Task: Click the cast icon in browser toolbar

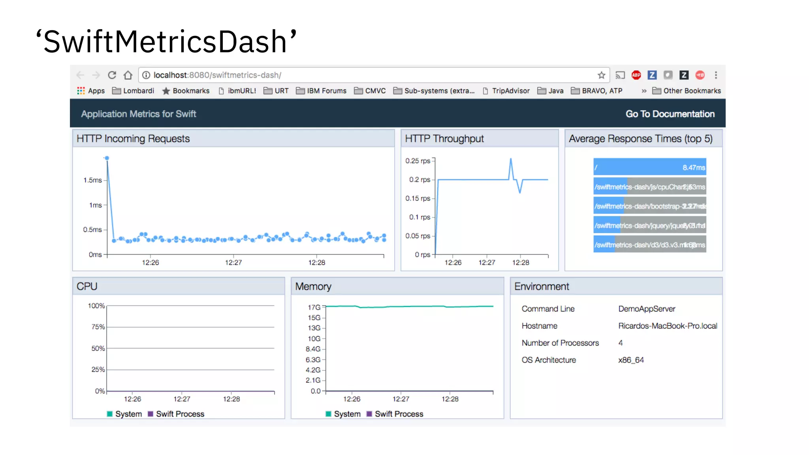Action: pos(620,75)
